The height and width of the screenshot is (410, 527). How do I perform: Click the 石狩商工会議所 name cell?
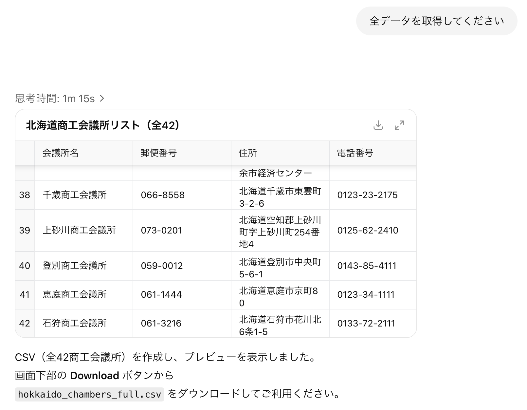coord(75,323)
